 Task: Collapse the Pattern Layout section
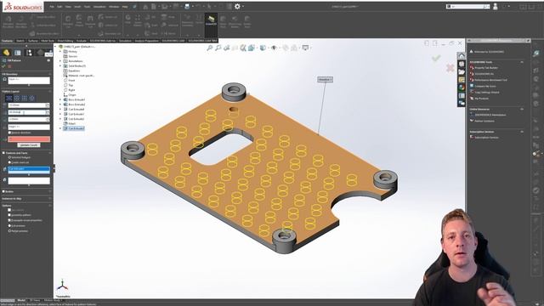tap(49, 91)
